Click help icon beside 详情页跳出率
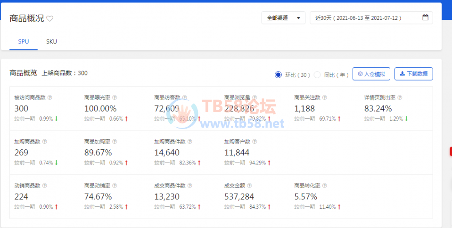This screenshot has height=228, width=452. (400, 98)
